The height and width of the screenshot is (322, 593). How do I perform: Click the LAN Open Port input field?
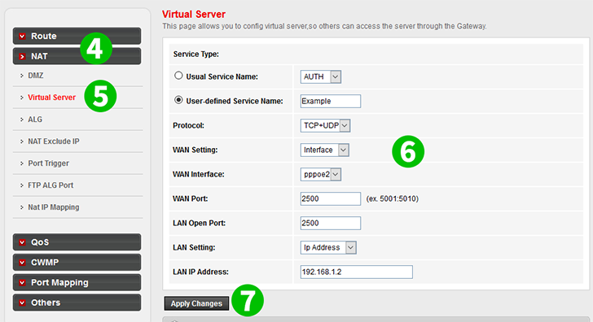(331, 223)
